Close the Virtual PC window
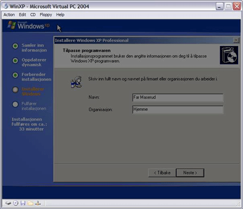Image resolution: width=243 pixels, height=209 pixels. coord(237,6)
